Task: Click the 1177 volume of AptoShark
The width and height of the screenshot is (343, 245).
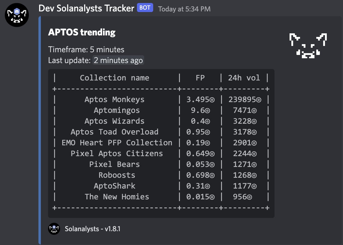Action: tap(245, 186)
